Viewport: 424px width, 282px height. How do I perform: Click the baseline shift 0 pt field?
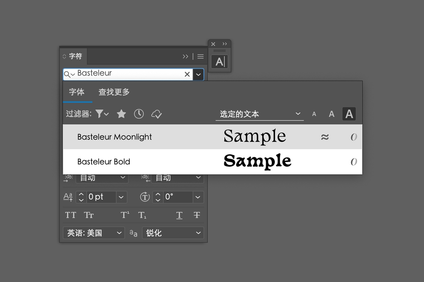click(100, 197)
